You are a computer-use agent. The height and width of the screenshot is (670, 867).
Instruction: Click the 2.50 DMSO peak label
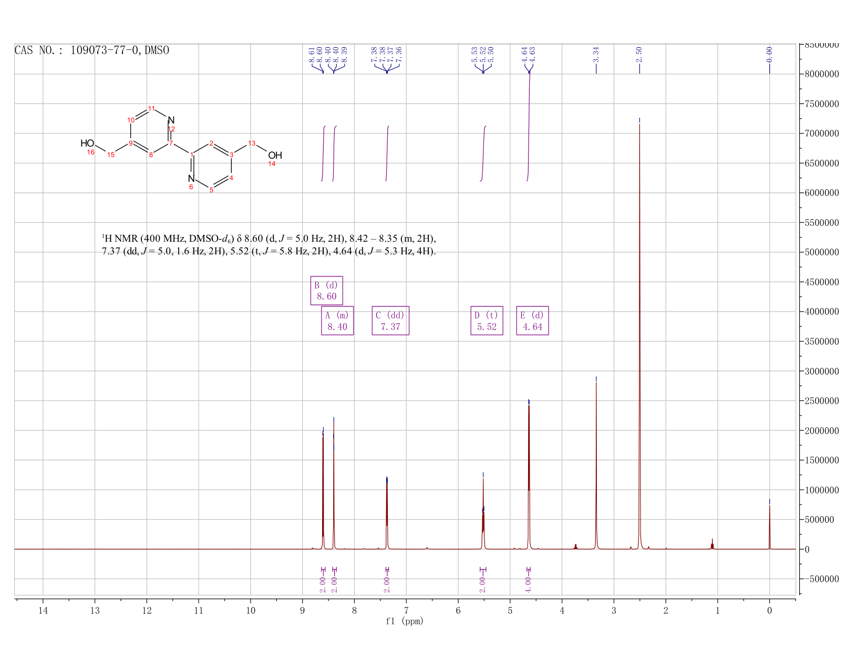(639, 54)
